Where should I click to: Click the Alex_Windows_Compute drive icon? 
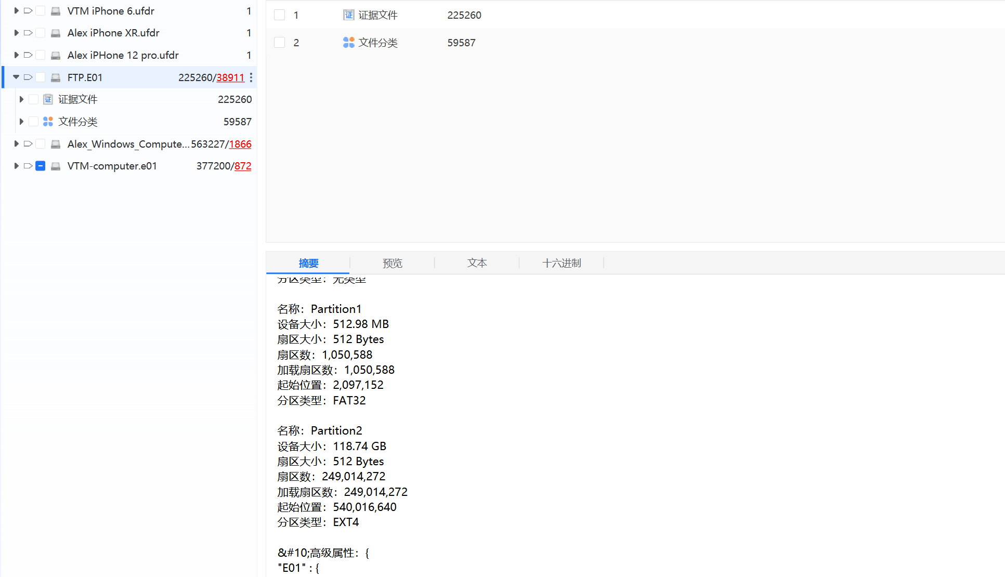click(56, 144)
